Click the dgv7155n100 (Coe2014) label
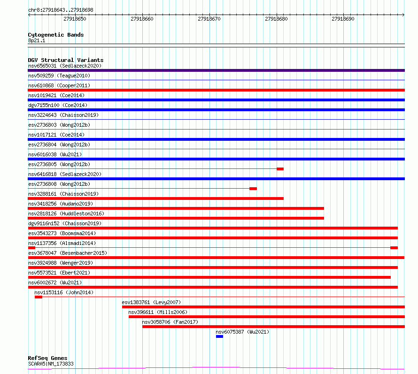 [58, 105]
